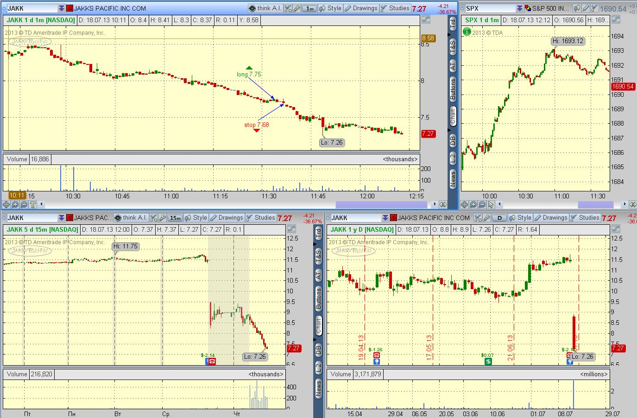Toggle the price scale icon in the daily JAKK chart
Screen dimensions: 637x418
coord(616,229)
